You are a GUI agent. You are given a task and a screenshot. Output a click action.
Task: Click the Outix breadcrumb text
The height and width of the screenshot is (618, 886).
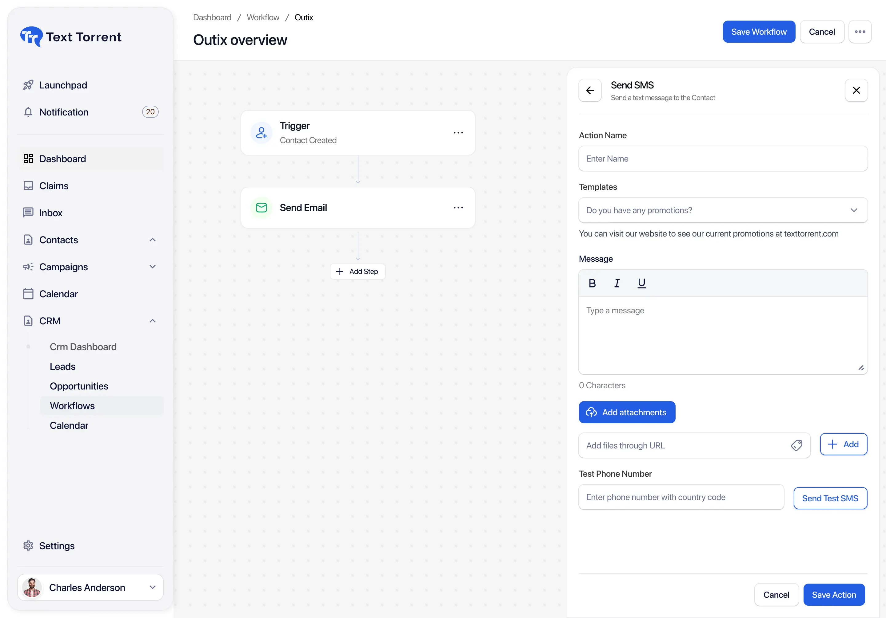click(304, 17)
